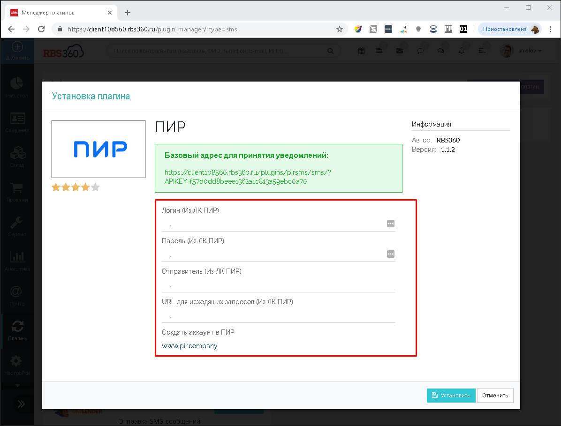Click password manager icon in Пароль field

[391, 254]
